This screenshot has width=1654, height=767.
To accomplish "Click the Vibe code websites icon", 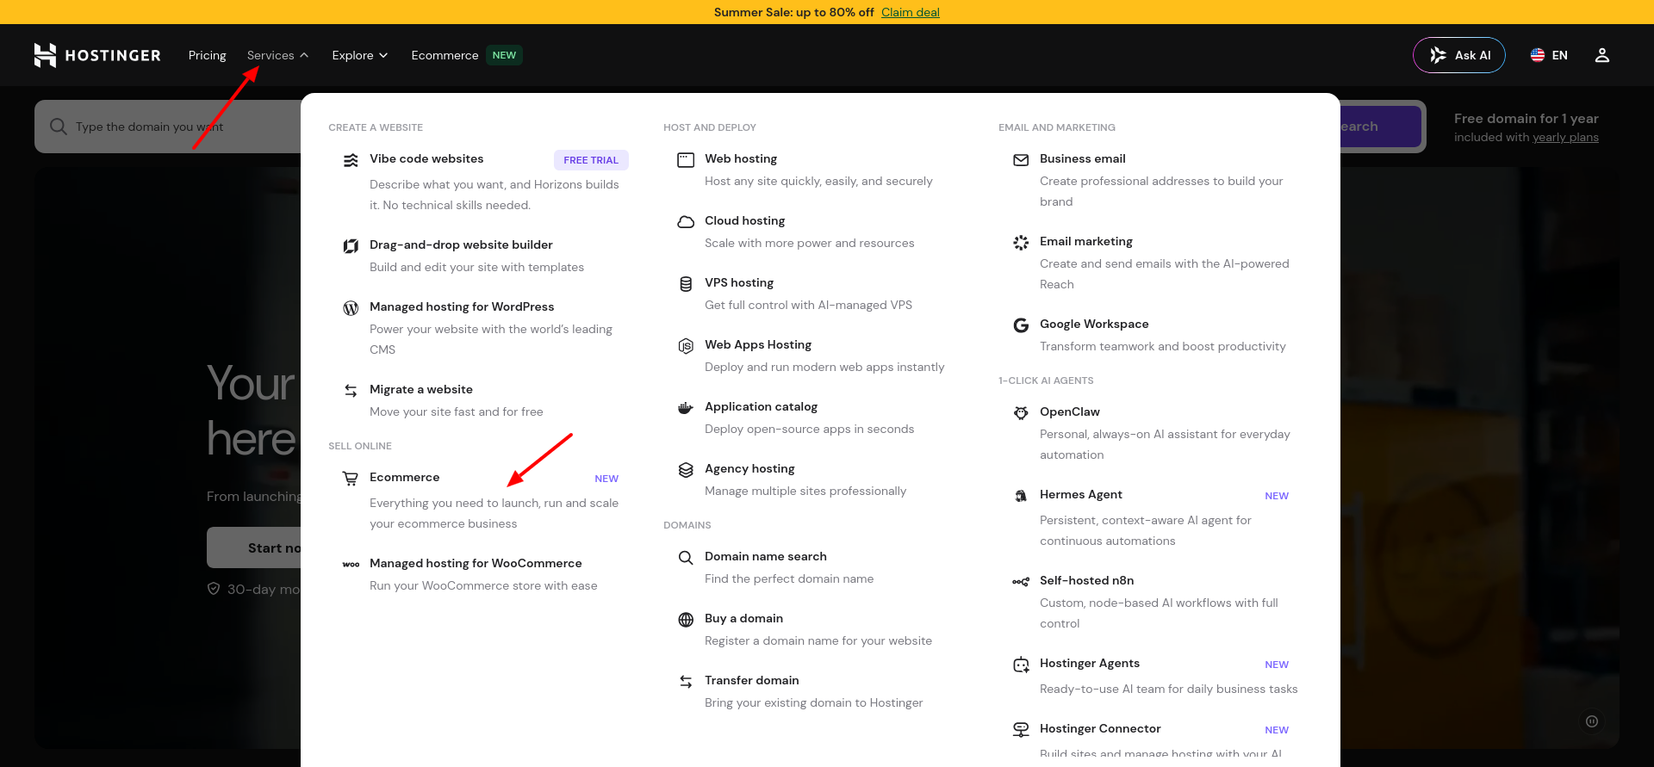I will coord(351,160).
